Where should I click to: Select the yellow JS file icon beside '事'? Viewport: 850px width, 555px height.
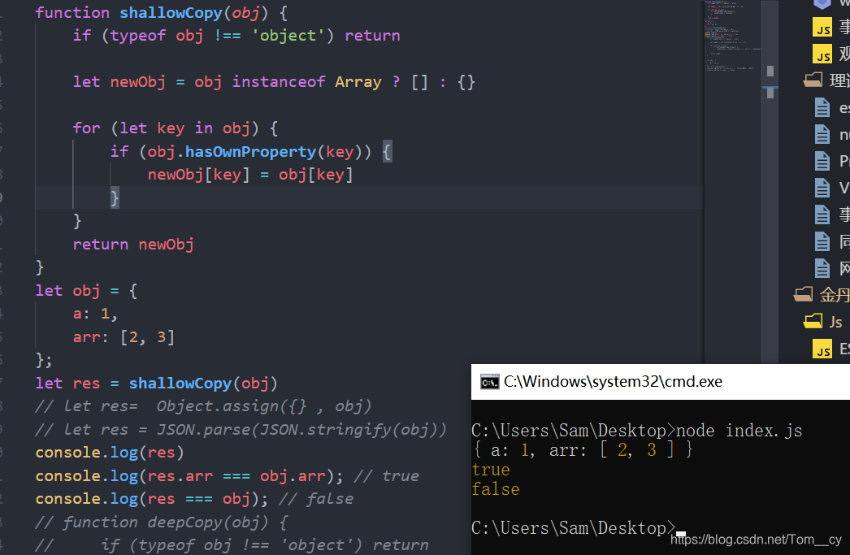click(x=822, y=27)
